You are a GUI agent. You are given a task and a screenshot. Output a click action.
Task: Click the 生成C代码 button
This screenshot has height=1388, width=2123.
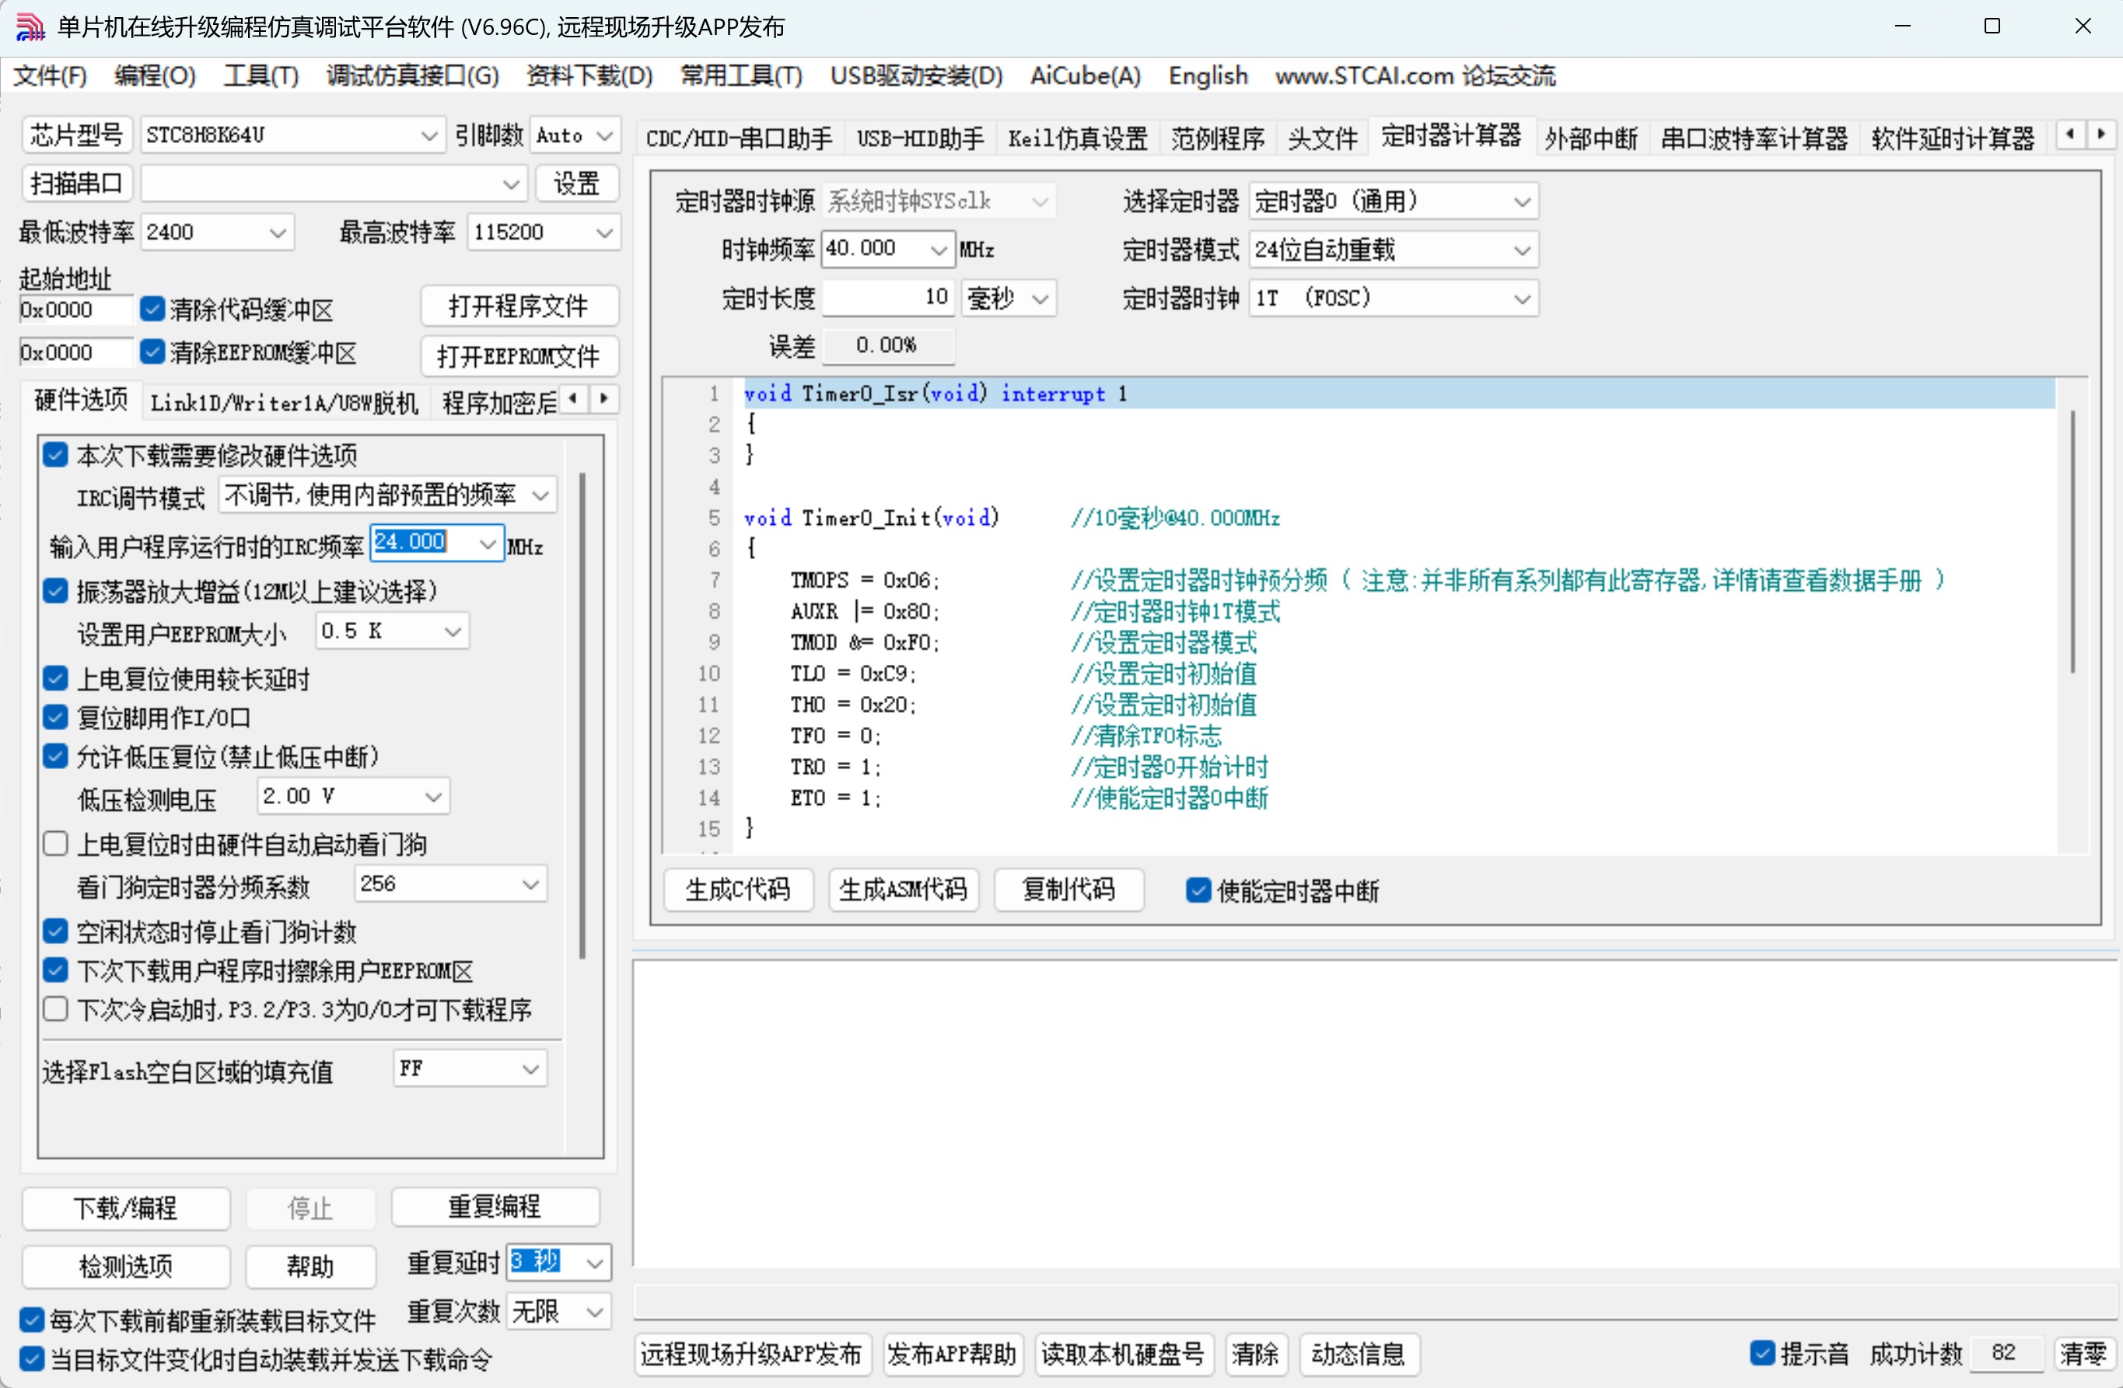(x=739, y=890)
